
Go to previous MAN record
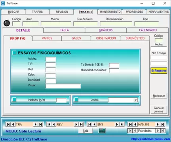pos(135,124)
